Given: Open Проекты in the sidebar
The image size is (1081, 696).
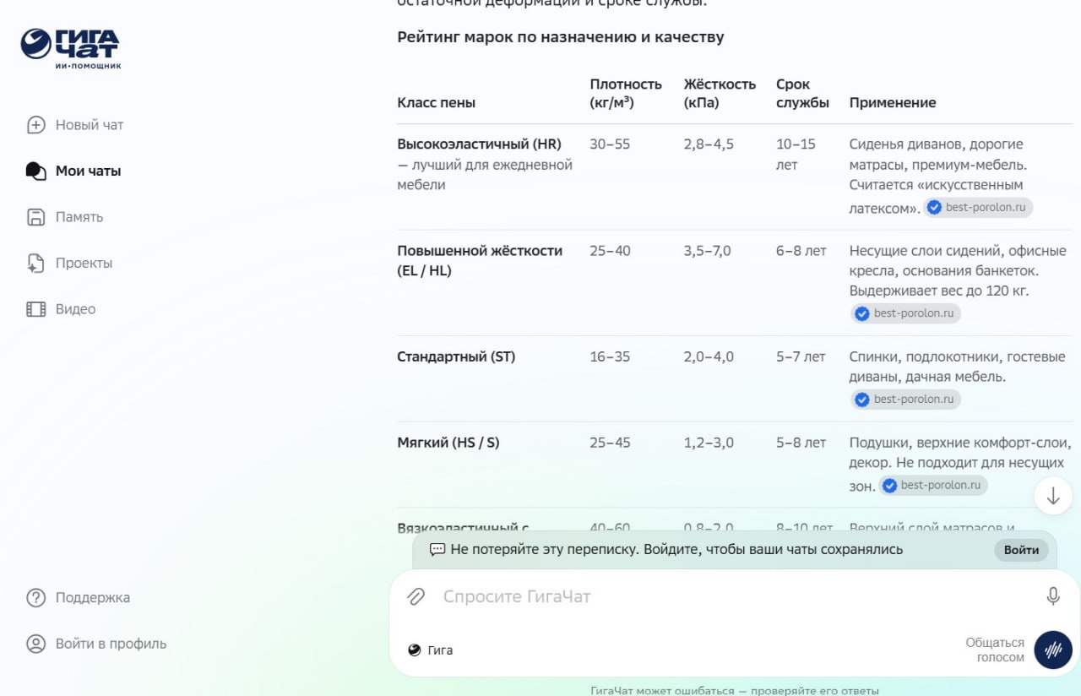Looking at the screenshot, I should (69, 263).
